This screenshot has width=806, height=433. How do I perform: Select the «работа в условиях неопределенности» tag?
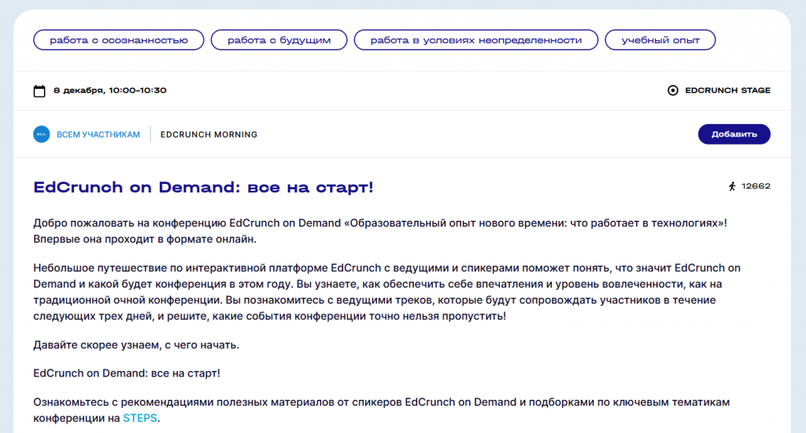(476, 40)
